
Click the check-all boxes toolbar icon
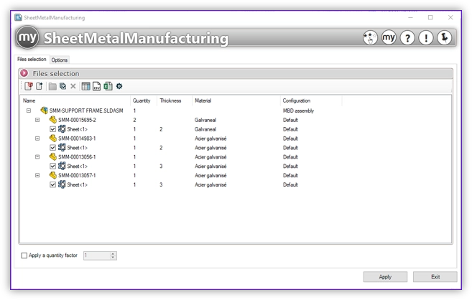pyautogui.click(x=63, y=86)
